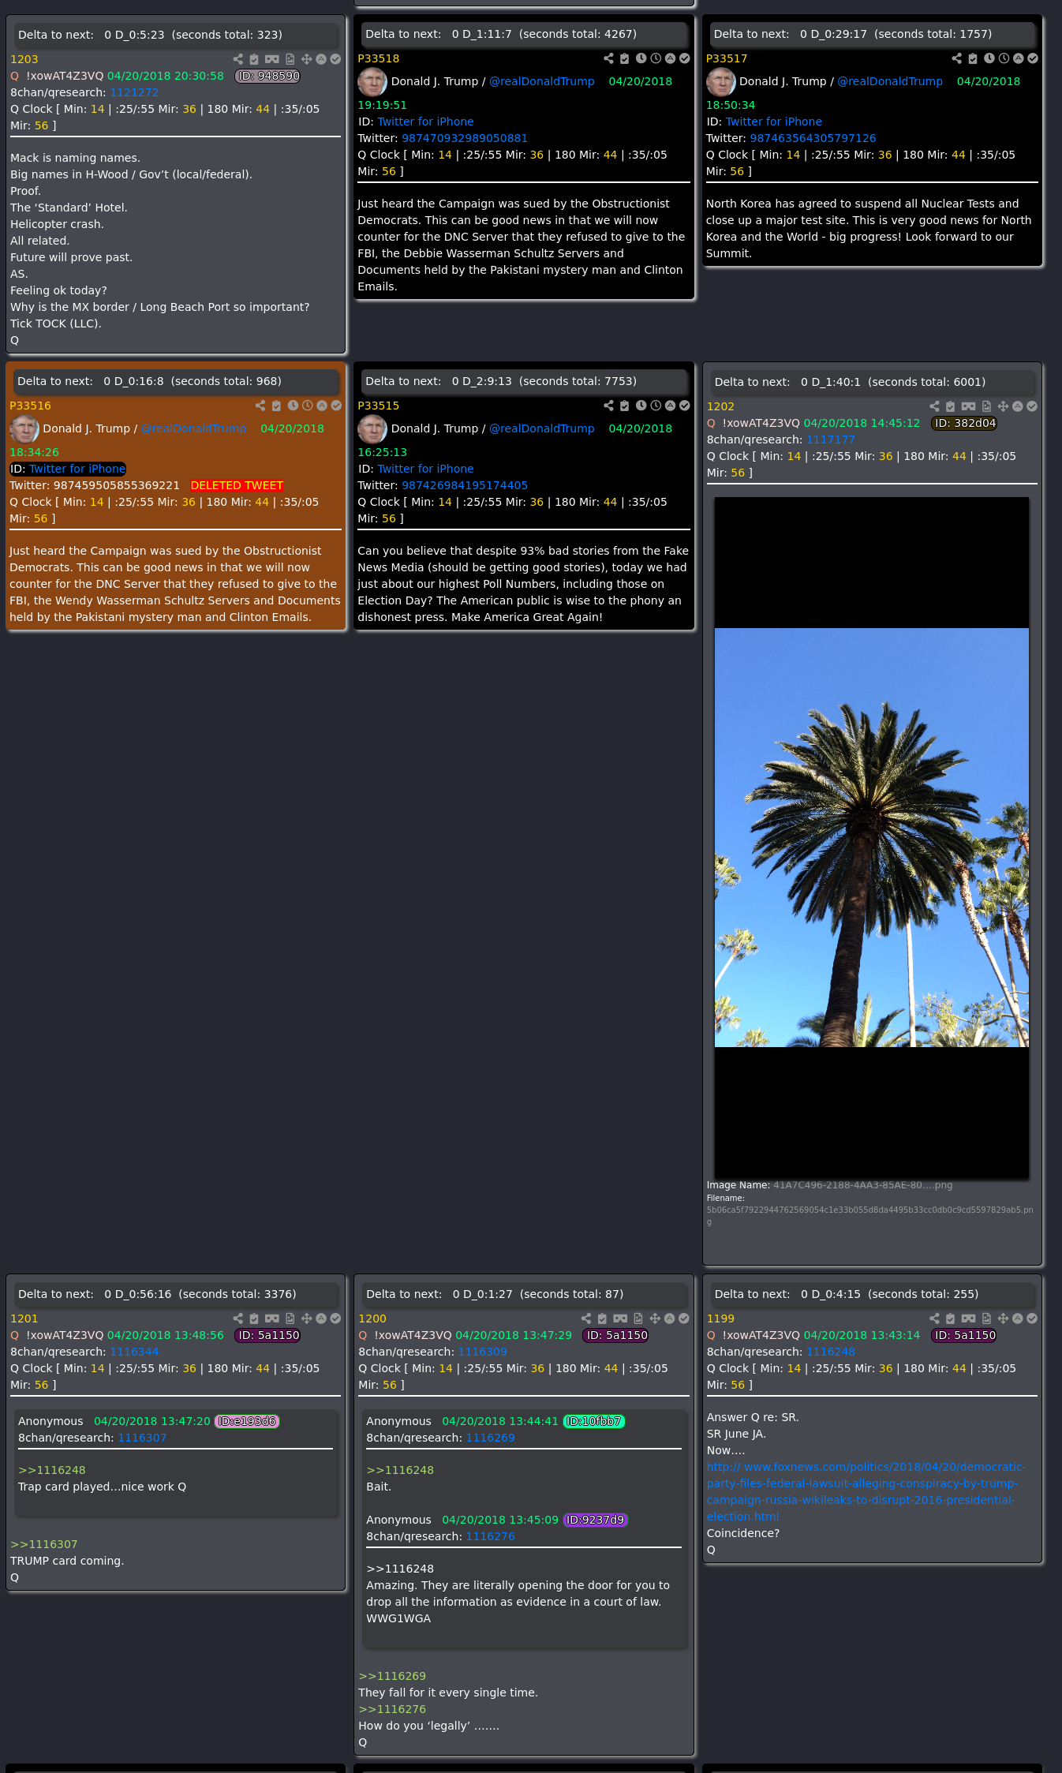Image resolution: width=1062 pixels, height=1773 pixels.
Task: Click the image file icon on post 1203
Action: tap(290, 59)
